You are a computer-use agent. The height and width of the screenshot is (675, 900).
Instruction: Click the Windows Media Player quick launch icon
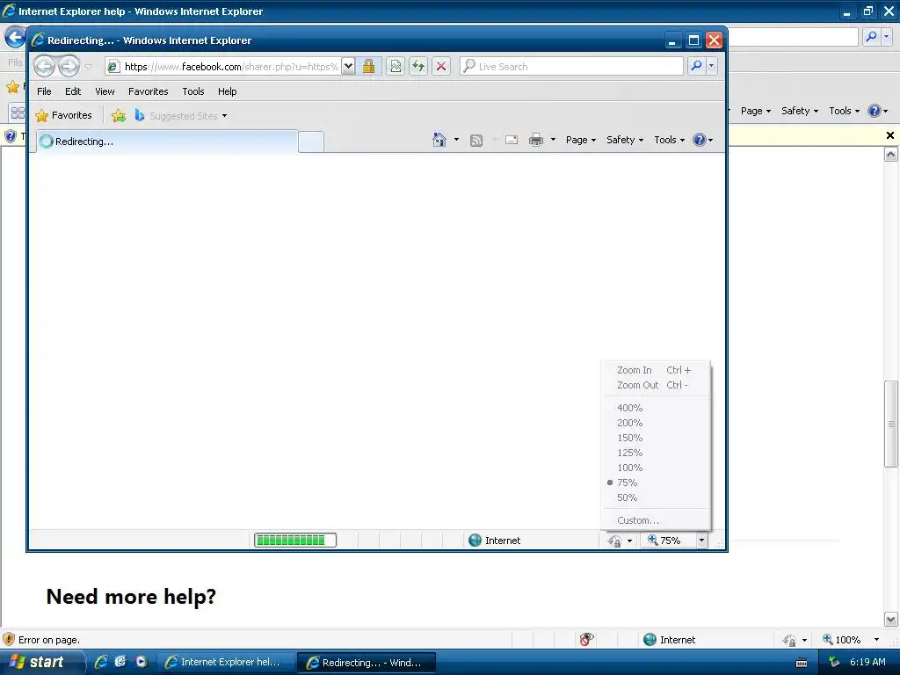tap(142, 662)
